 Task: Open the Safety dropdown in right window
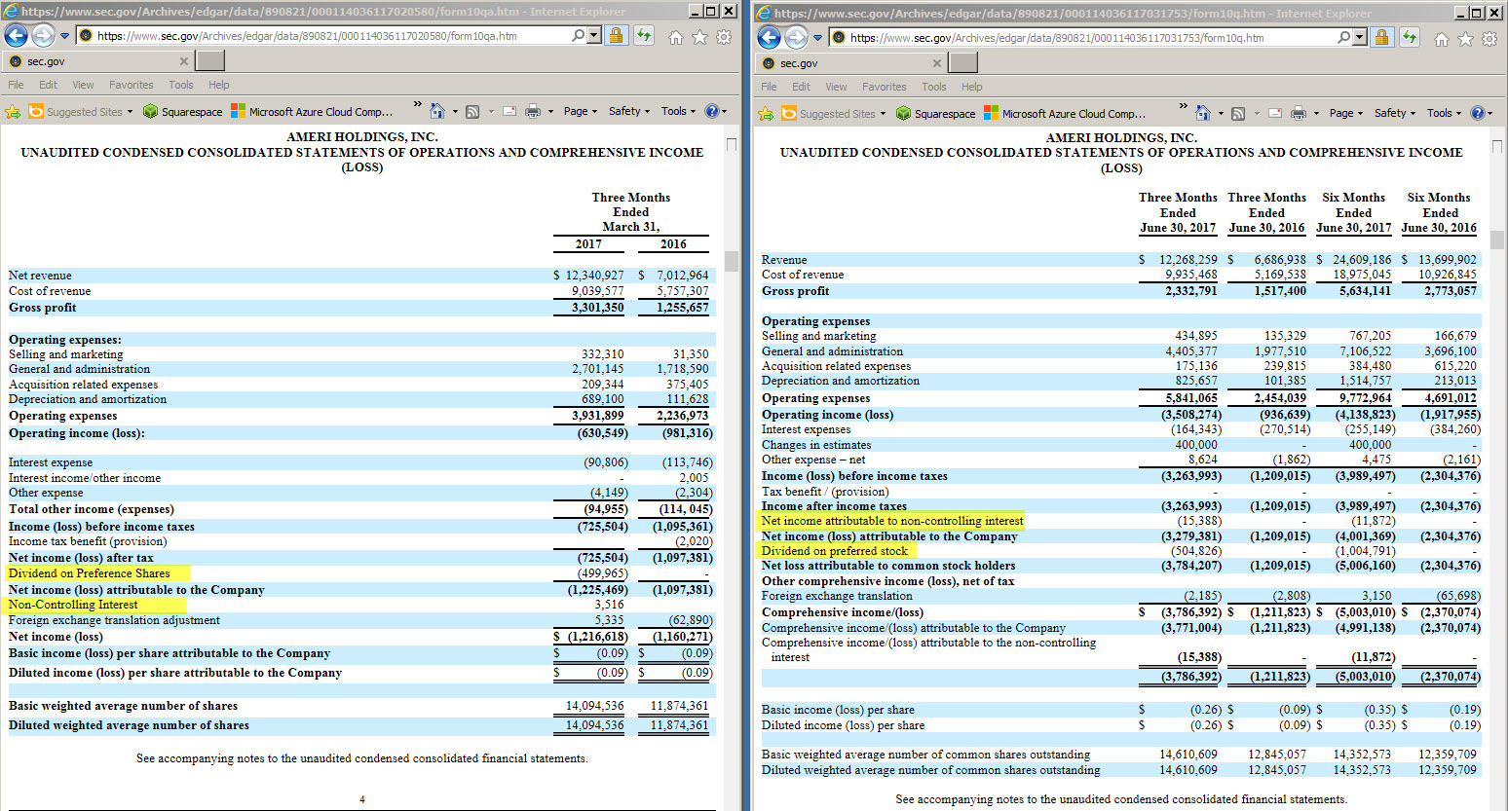pyautogui.click(x=1395, y=113)
